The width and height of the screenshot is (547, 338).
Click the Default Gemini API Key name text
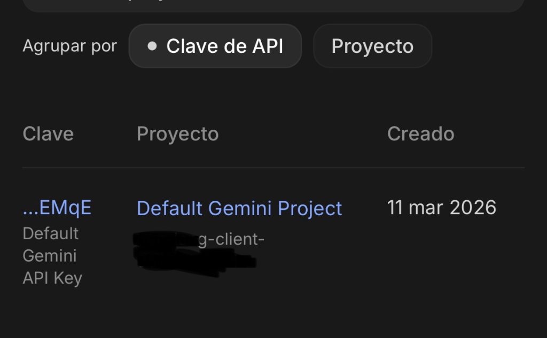pos(52,256)
